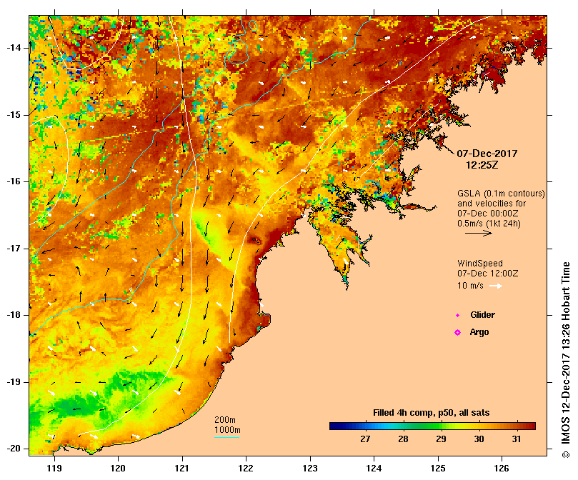Click the '200m' depth contour label
Screen dimensions: 578x480
click(x=225, y=420)
